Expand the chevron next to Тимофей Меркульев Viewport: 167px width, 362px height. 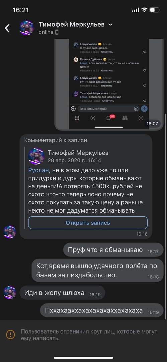110,24
